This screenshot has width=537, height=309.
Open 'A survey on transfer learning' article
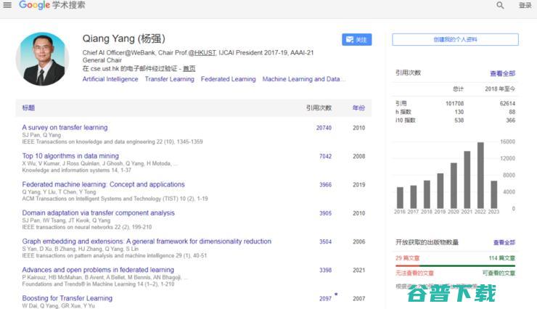pyautogui.click(x=65, y=127)
